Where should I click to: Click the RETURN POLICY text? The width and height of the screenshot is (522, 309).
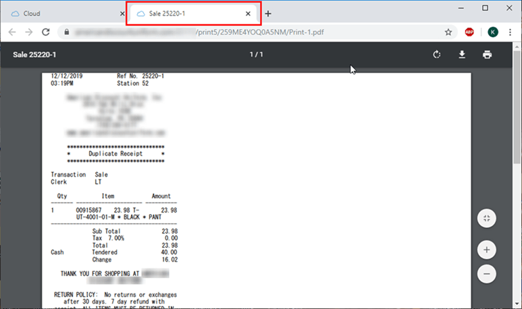[x=76, y=295]
